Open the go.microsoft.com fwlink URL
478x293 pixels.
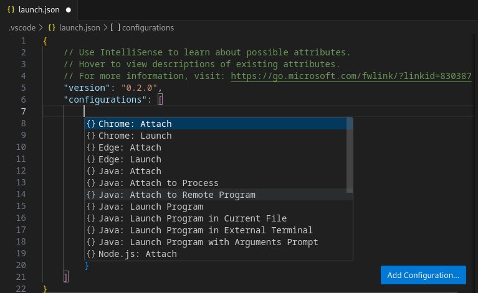351,76
